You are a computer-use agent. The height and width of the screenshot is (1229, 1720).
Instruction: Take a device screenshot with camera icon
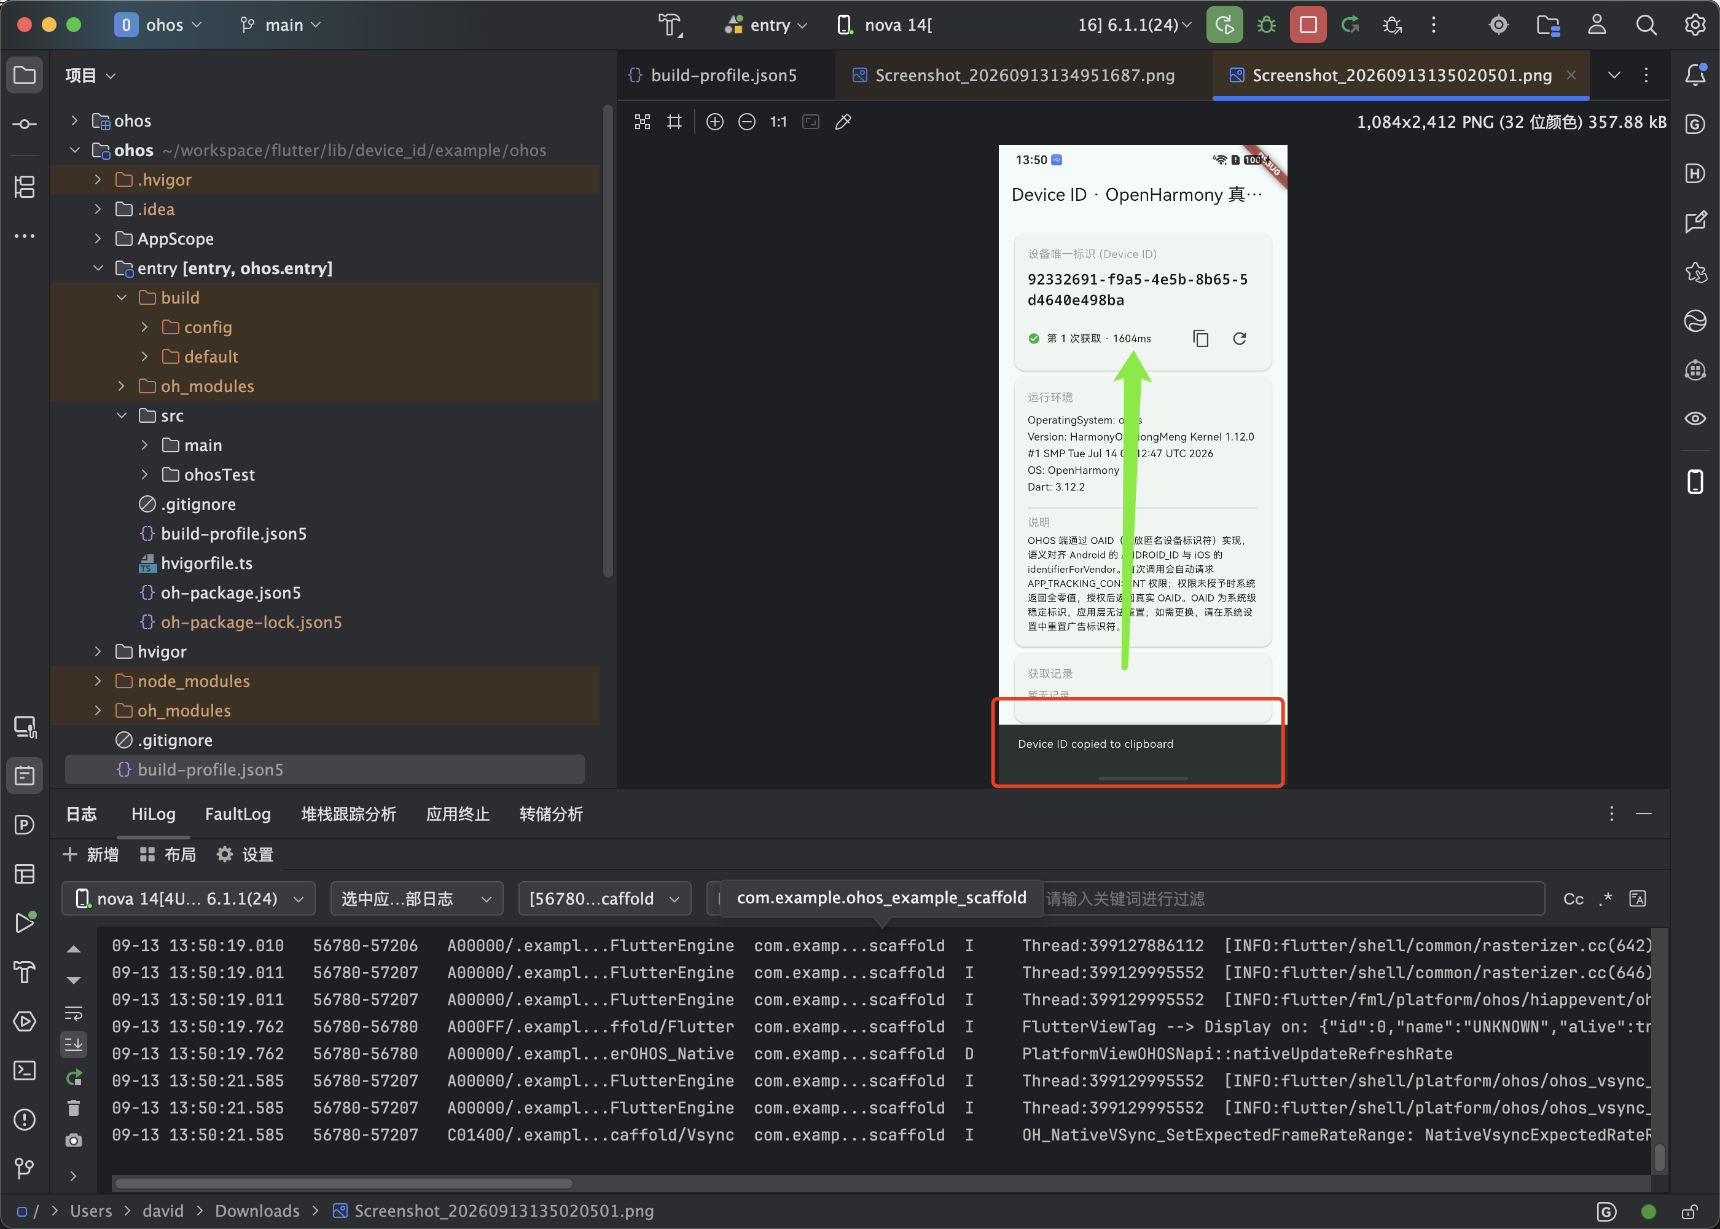73,1140
